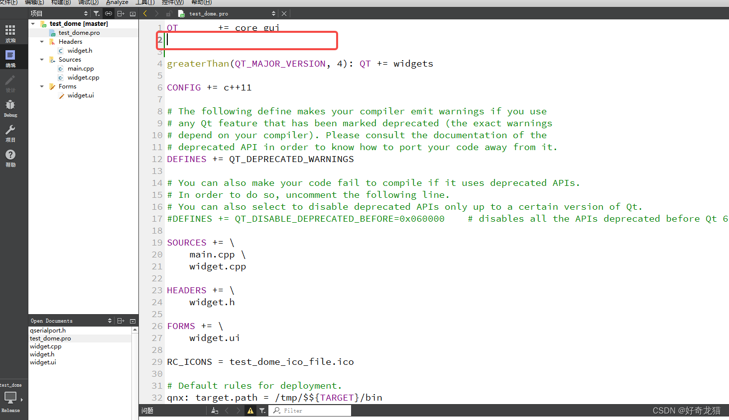The width and height of the screenshot is (729, 420).
Task: Split the Open Documents panel
Action: (x=121, y=321)
